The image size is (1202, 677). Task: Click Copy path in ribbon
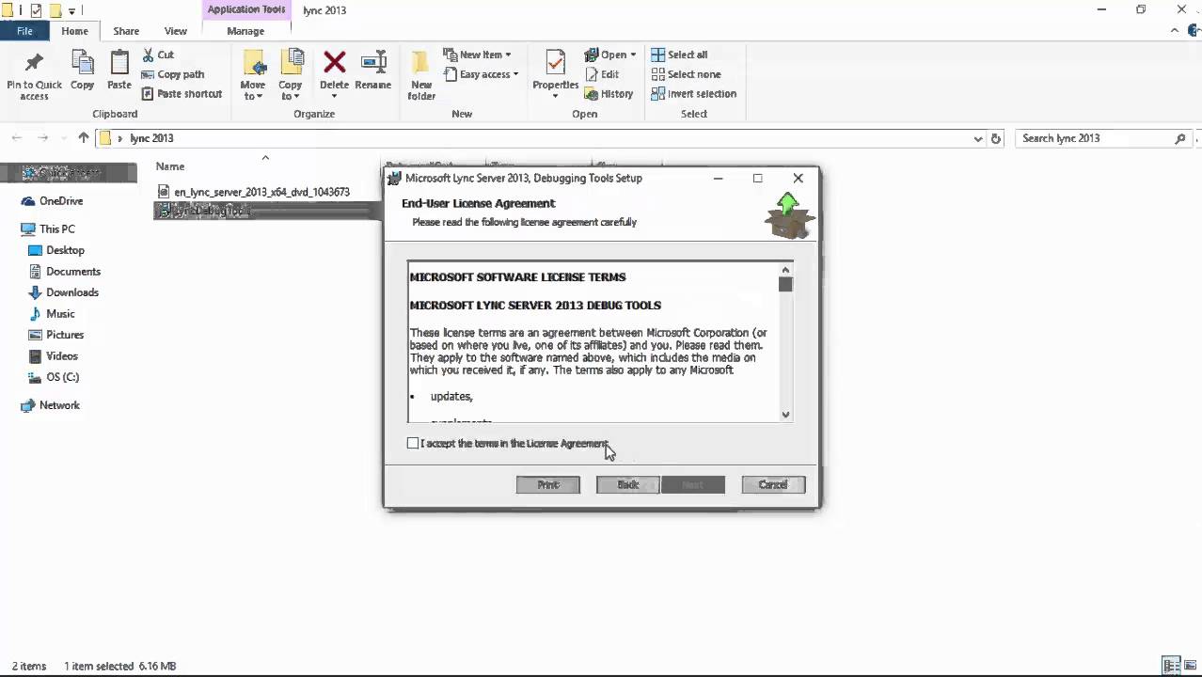(x=172, y=74)
